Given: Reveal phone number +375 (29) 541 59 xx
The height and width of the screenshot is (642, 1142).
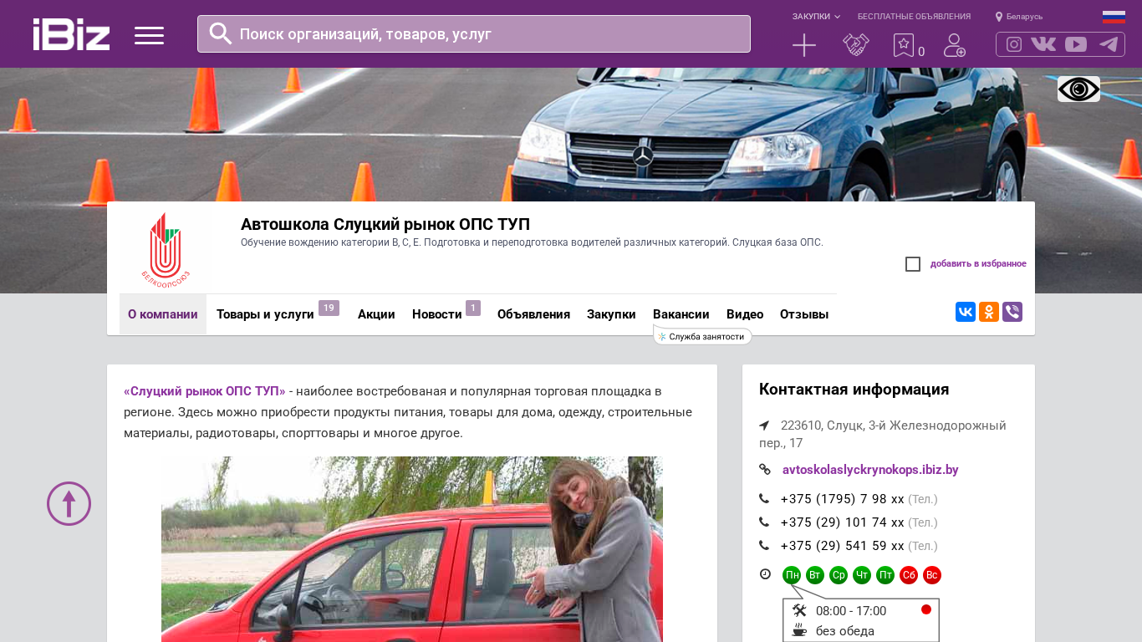Looking at the screenshot, I should coord(843,546).
